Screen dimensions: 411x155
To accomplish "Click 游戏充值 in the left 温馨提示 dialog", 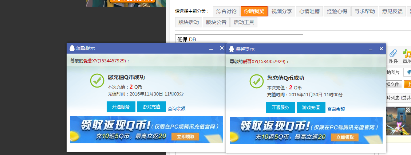I will [151, 107].
